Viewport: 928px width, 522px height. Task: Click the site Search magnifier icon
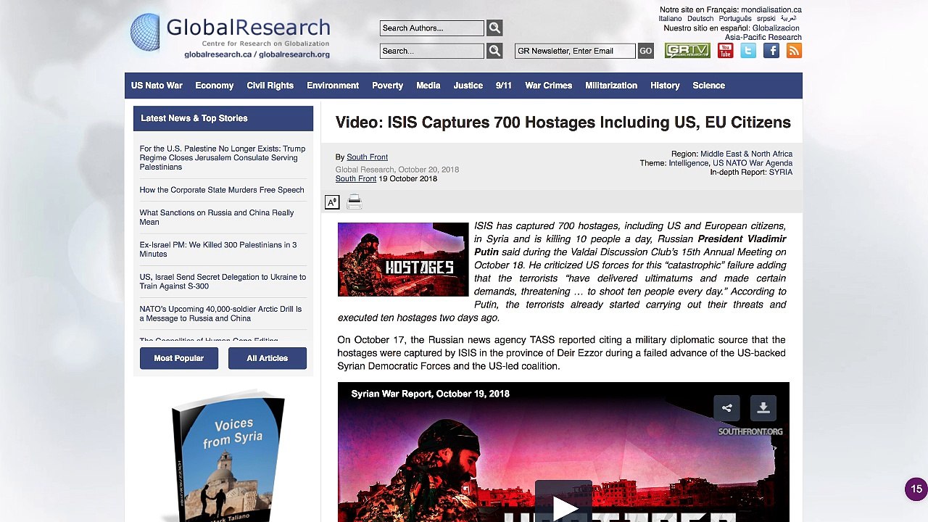point(494,51)
